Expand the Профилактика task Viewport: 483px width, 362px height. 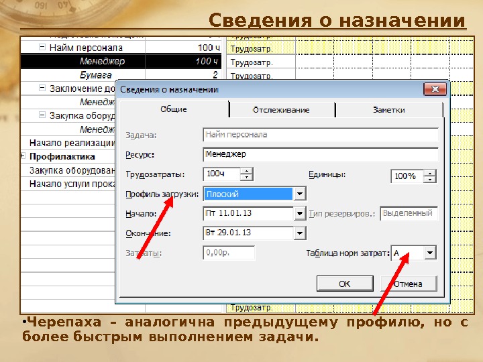click(23, 156)
